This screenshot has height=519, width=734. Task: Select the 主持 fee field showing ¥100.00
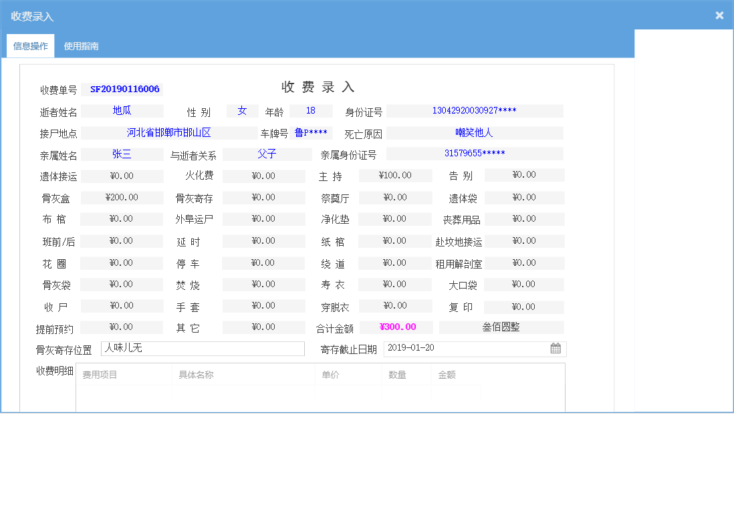click(x=395, y=175)
